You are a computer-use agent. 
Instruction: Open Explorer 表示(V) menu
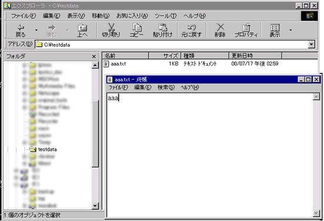(x=76, y=16)
